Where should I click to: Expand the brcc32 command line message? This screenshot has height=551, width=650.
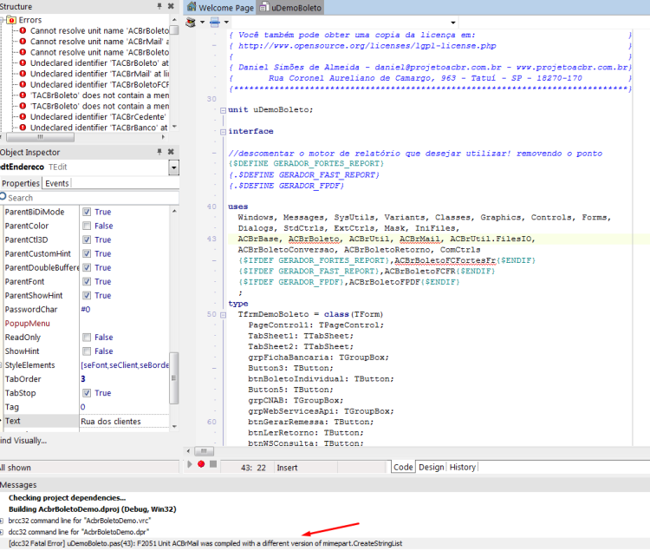pos(2,521)
